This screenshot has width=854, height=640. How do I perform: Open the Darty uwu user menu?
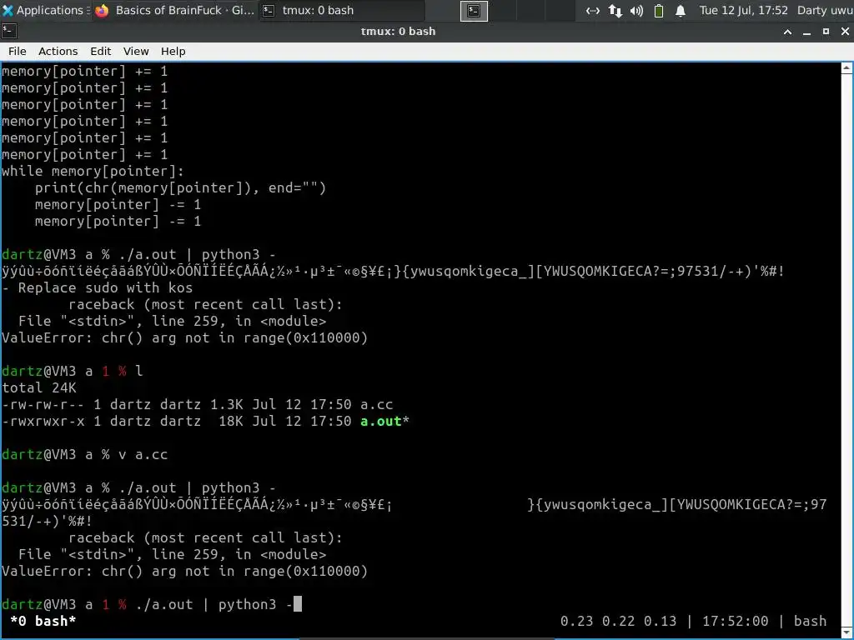pyautogui.click(x=825, y=10)
